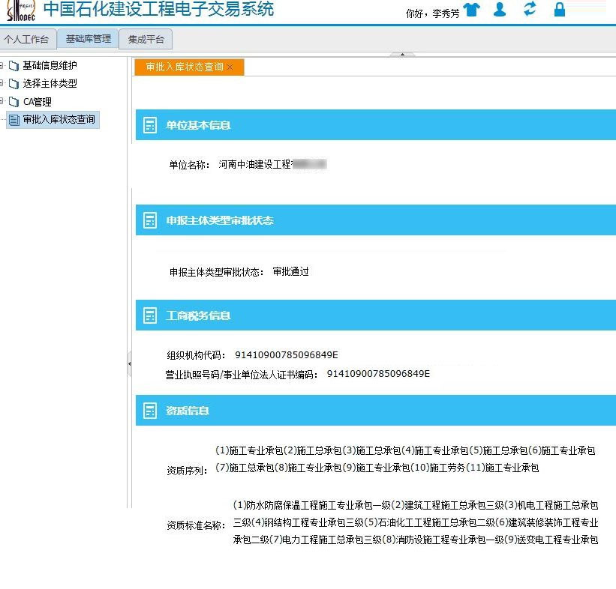The width and height of the screenshot is (616, 589).
Task: Click the refresh arrows icon in header
Action: 530,10
